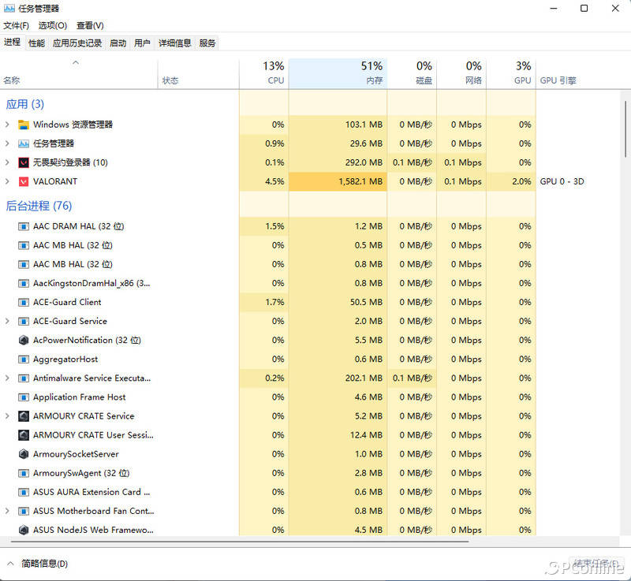
Task: Expand the 无畏契约登录器 (10) process group
Action: (7, 162)
